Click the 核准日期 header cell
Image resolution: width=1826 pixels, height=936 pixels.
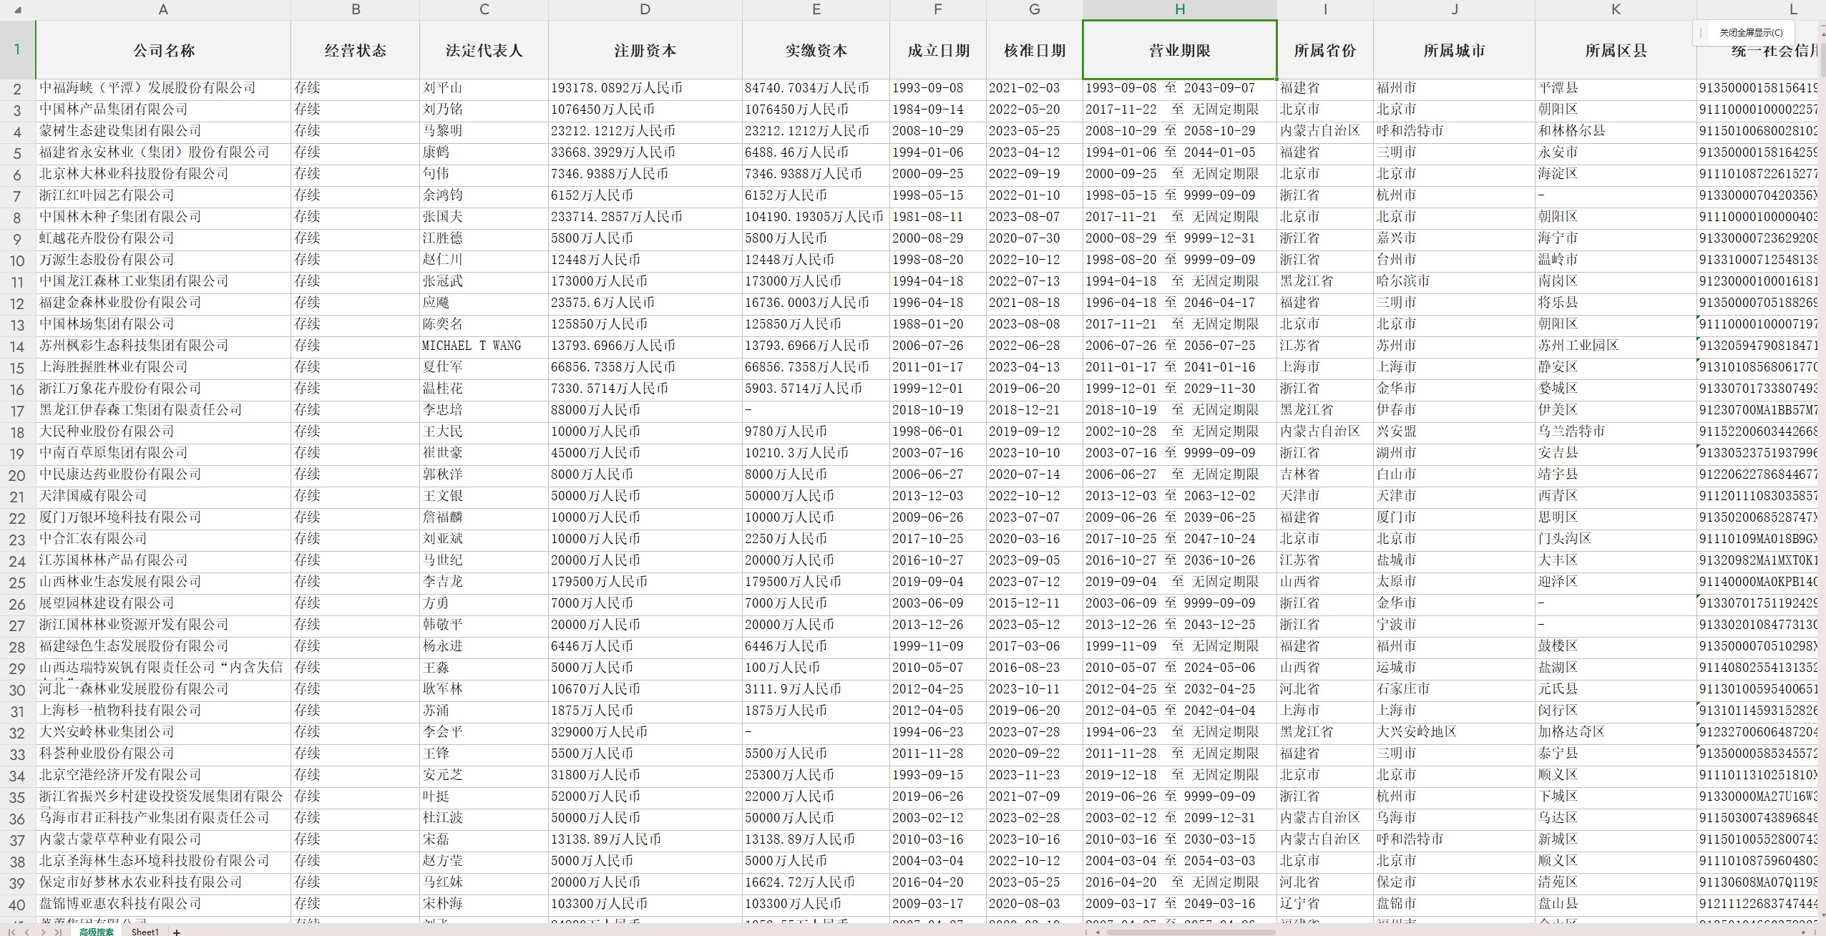click(x=1035, y=50)
